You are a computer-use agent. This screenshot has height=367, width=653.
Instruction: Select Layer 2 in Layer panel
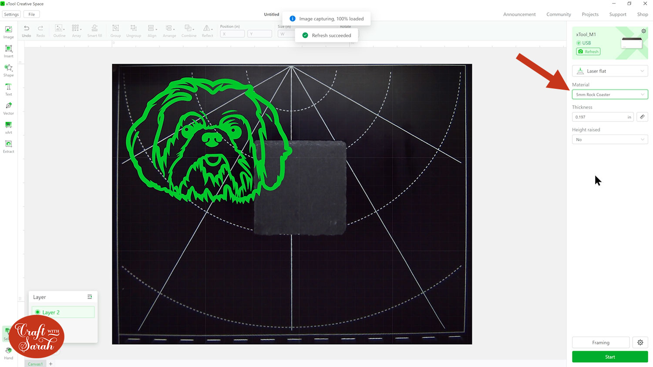coord(63,312)
